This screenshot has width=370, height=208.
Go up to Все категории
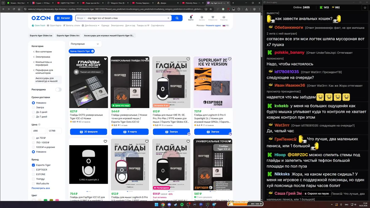(x=43, y=52)
